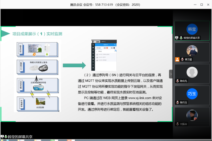
Task: Close the Tencent Meeting window
Action: pos(208,5)
